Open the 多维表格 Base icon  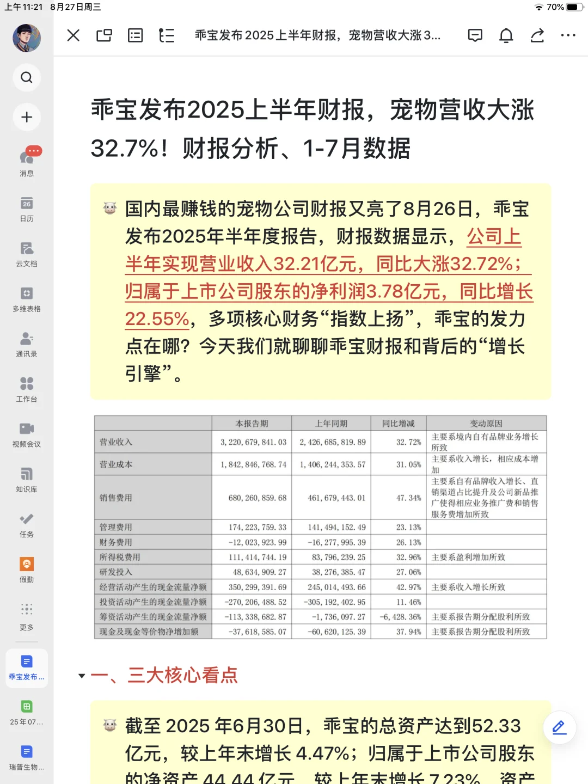pos(27,297)
